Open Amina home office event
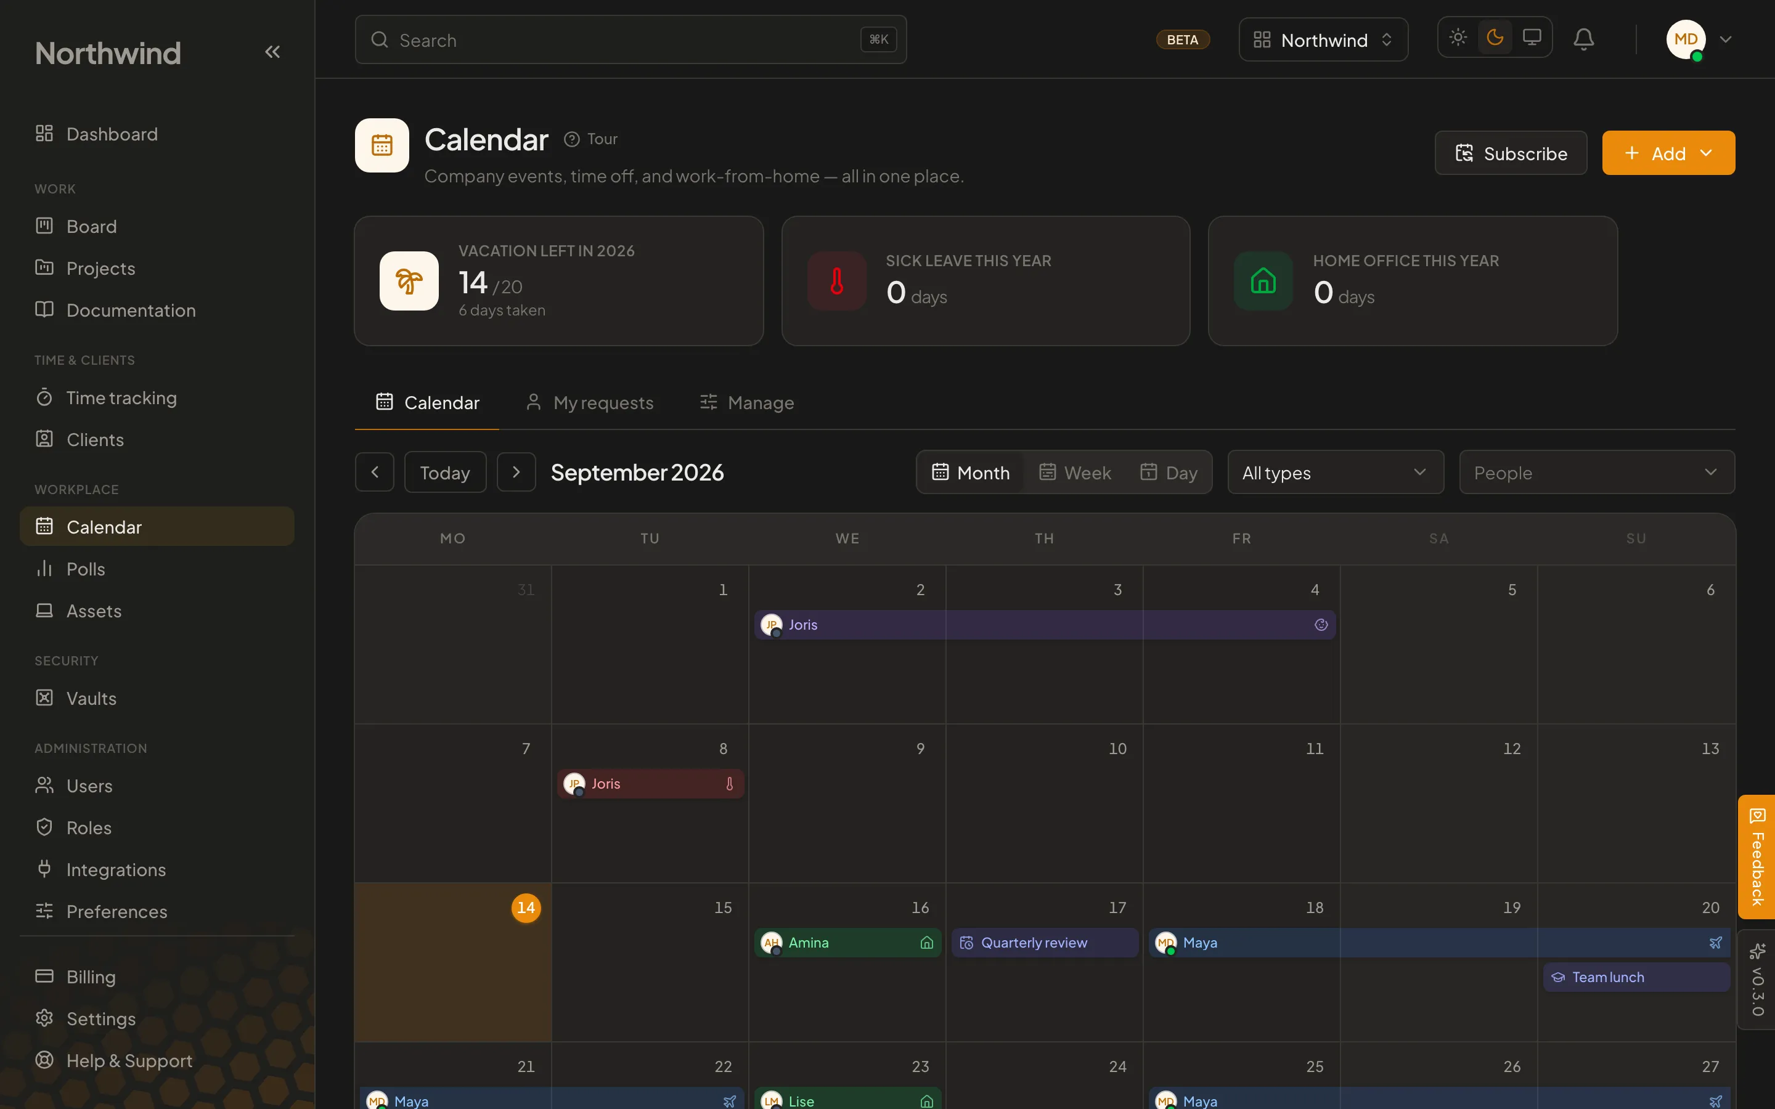The height and width of the screenshot is (1109, 1775). pyautogui.click(x=847, y=943)
